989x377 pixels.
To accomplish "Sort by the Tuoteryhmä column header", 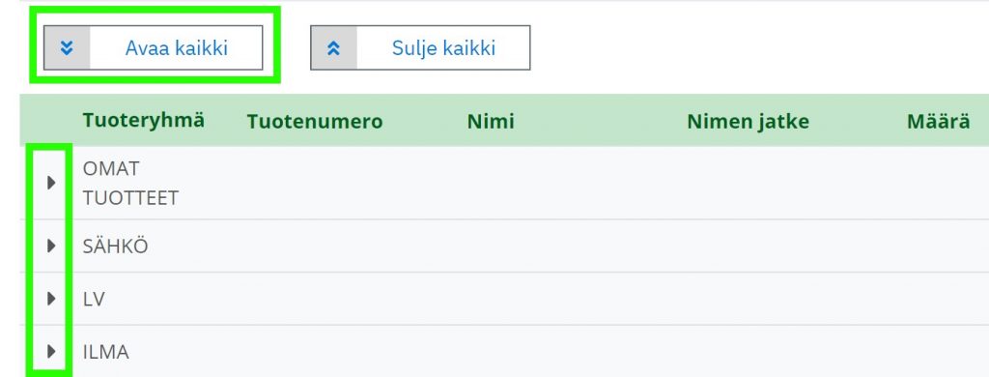I will tap(144, 120).
